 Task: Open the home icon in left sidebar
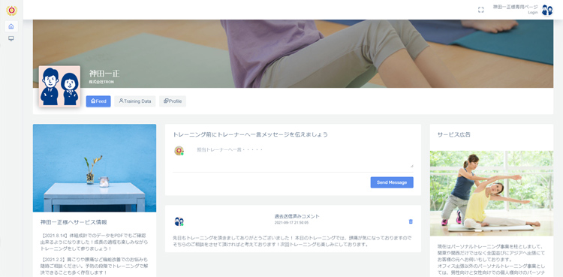pos(11,26)
